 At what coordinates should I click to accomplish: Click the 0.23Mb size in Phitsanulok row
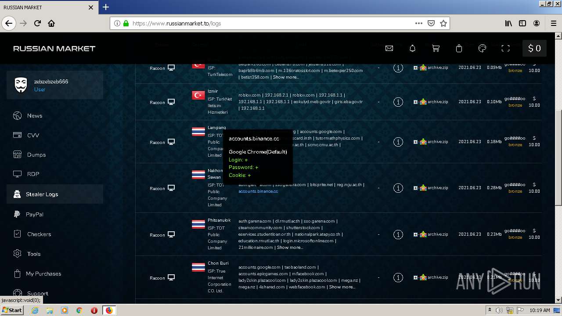click(x=494, y=234)
